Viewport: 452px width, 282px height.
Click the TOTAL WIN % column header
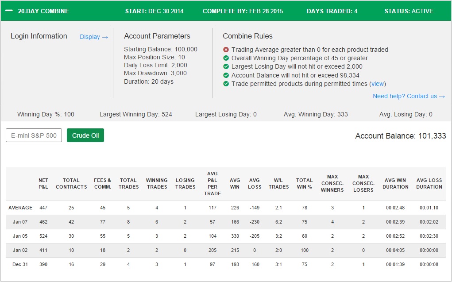pyautogui.click(x=305, y=183)
